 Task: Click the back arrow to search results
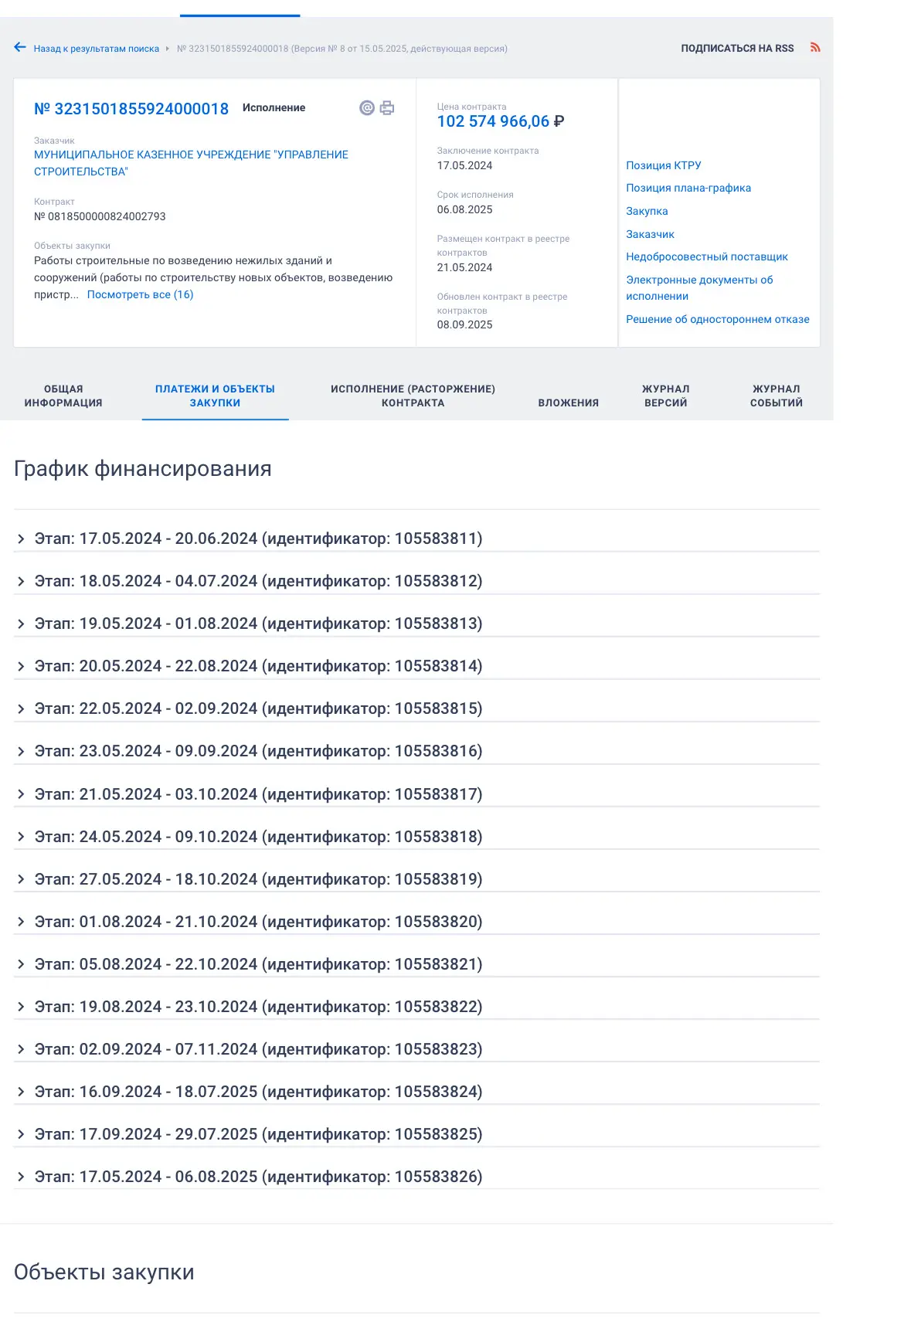[x=20, y=48]
